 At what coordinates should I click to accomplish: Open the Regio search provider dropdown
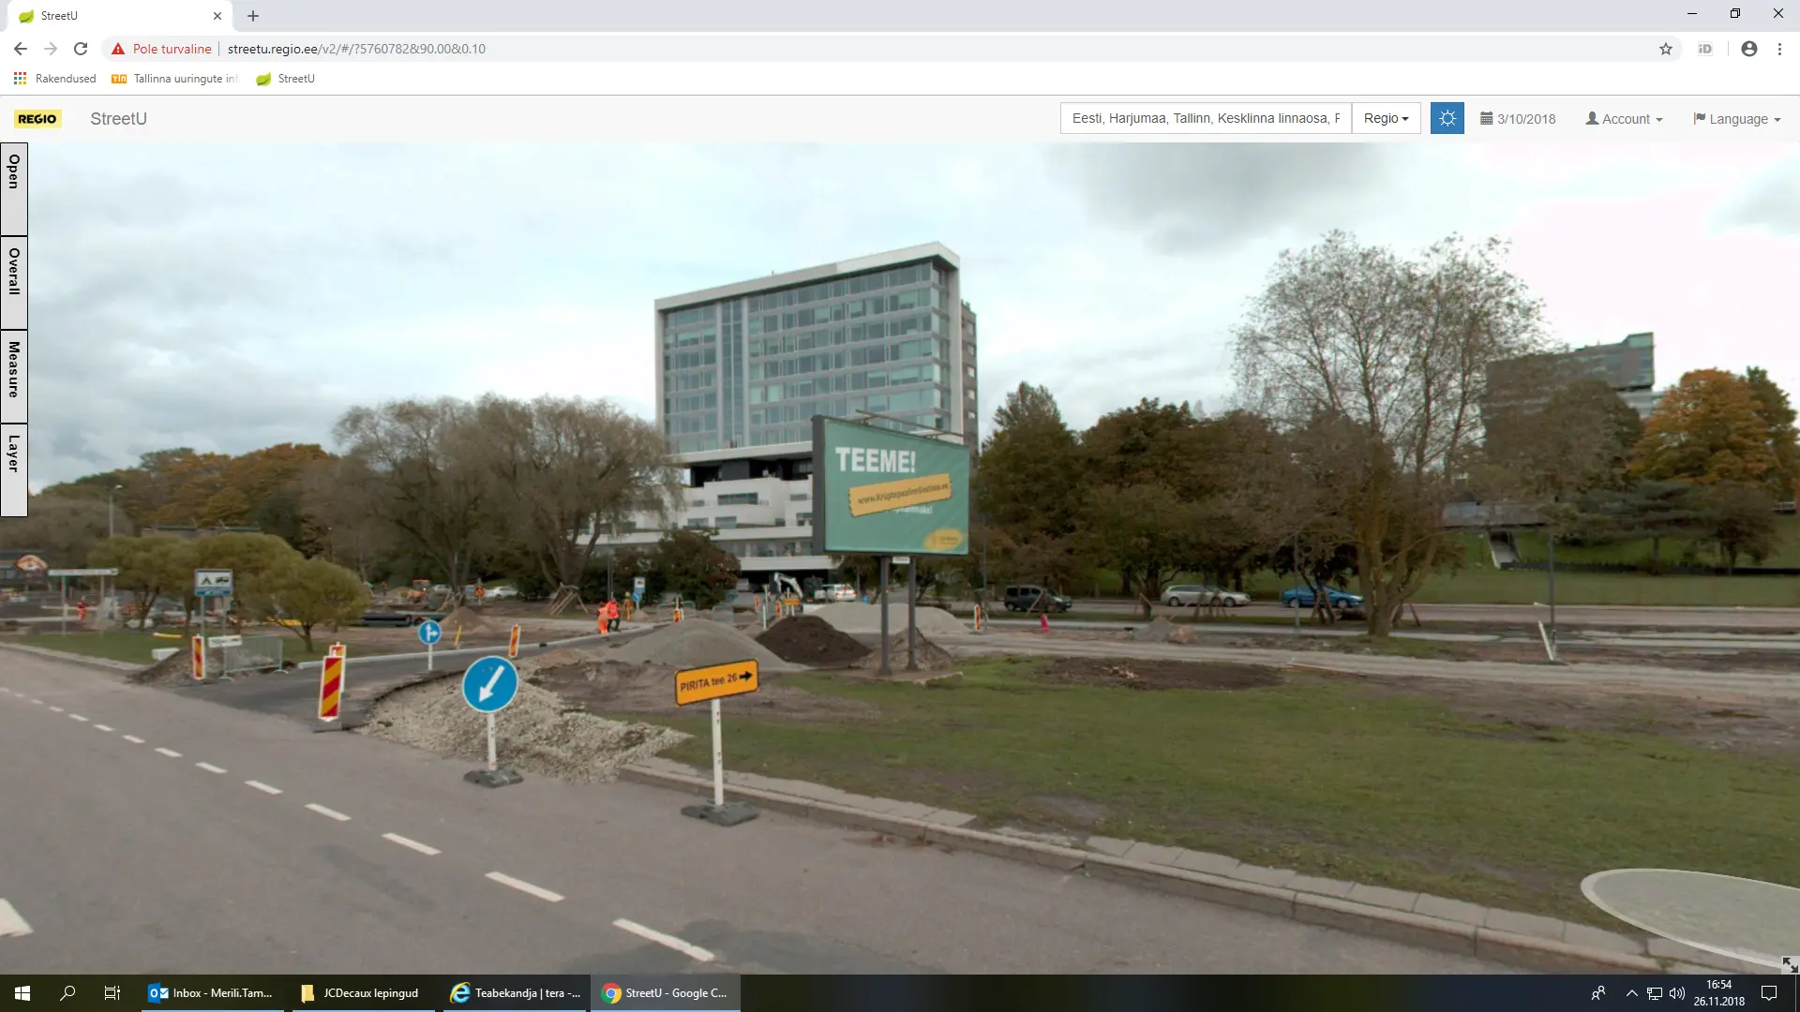click(x=1386, y=119)
